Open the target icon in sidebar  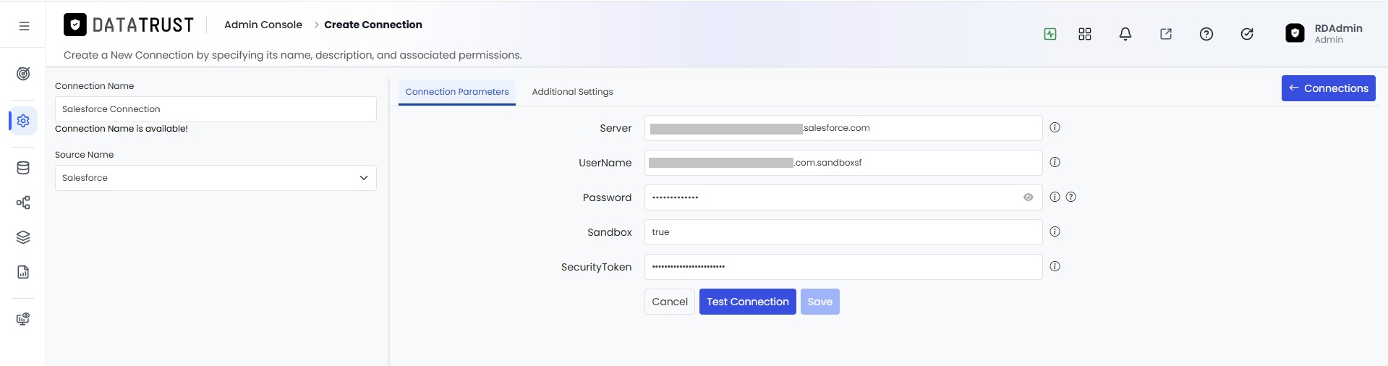(23, 74)
